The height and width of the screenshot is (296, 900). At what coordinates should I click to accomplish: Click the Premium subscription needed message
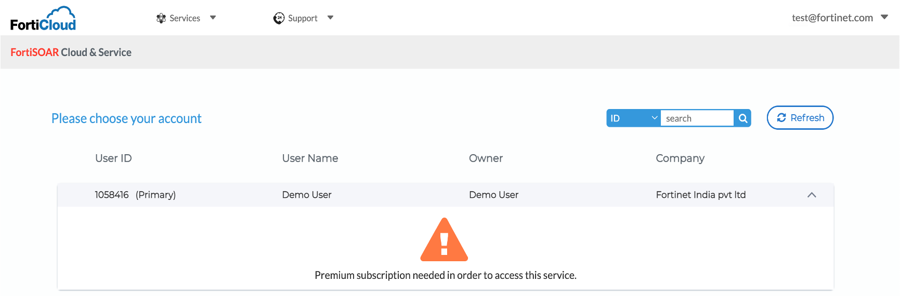[x=446, y=275]
